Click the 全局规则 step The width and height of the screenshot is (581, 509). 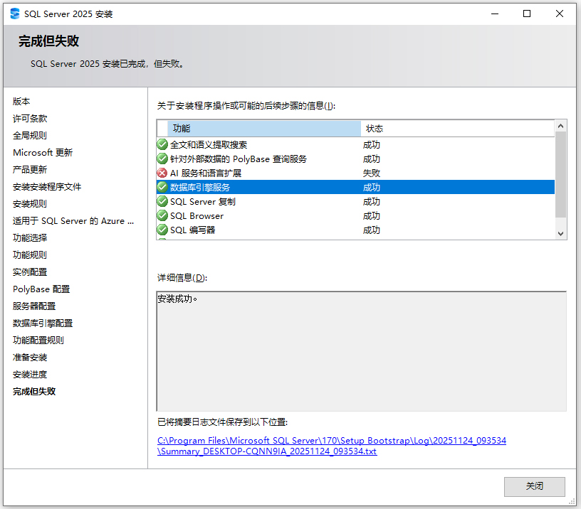click(x=30, y=135)
